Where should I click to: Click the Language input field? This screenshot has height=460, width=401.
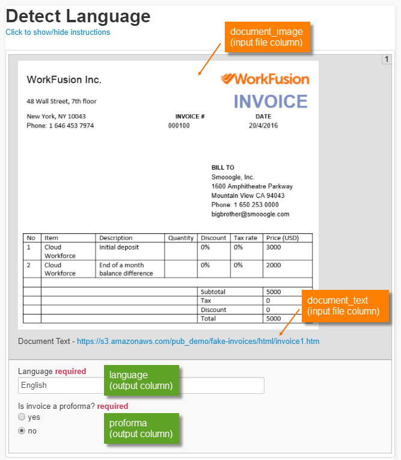(x=141, y=385)
